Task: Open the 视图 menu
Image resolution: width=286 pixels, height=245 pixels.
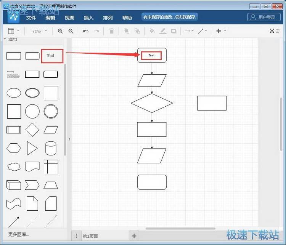Action: click(x=69, y=18)
